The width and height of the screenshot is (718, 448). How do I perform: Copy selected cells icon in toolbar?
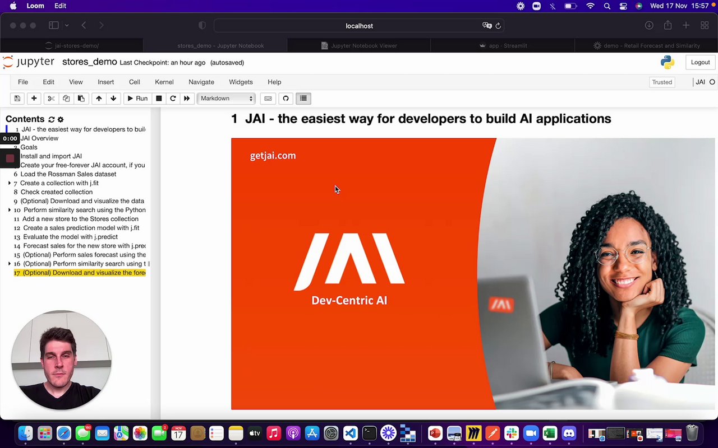click(66, 99)
